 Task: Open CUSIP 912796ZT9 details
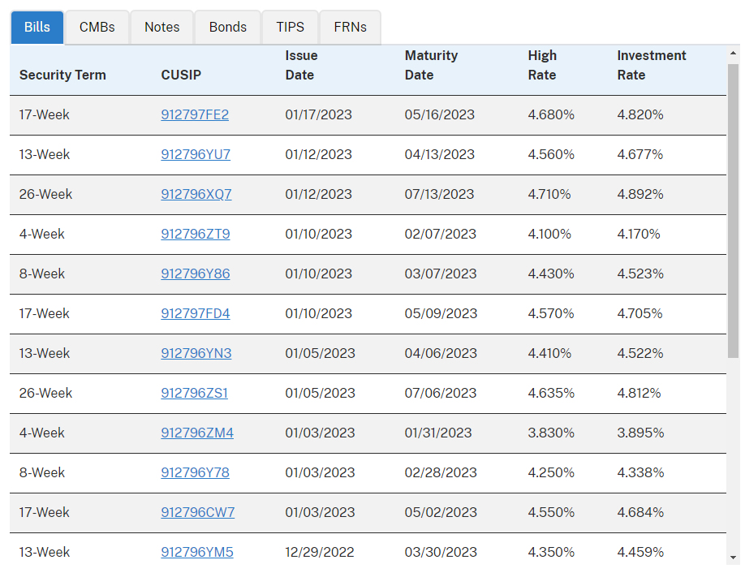click(x=196, y=235)
